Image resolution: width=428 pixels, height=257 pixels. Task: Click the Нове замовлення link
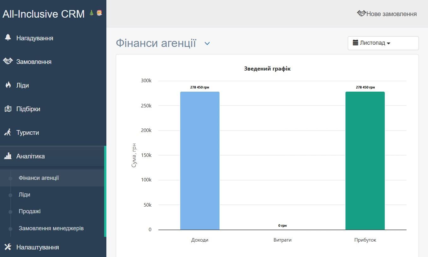(391, 14)
